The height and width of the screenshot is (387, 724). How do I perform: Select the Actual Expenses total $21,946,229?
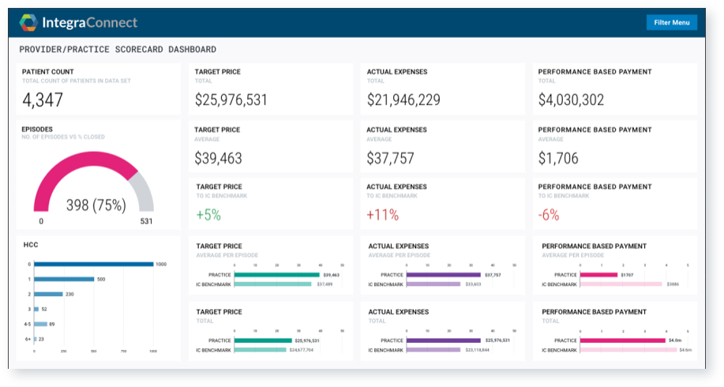403,100
